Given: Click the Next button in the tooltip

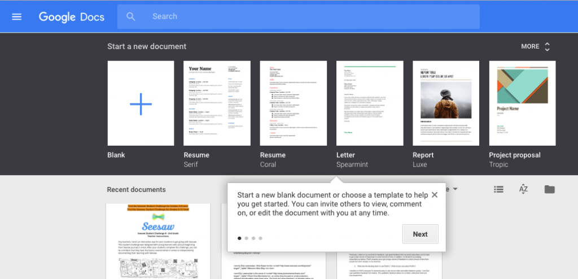Looking at the screenshot, I should pos(420,234).
